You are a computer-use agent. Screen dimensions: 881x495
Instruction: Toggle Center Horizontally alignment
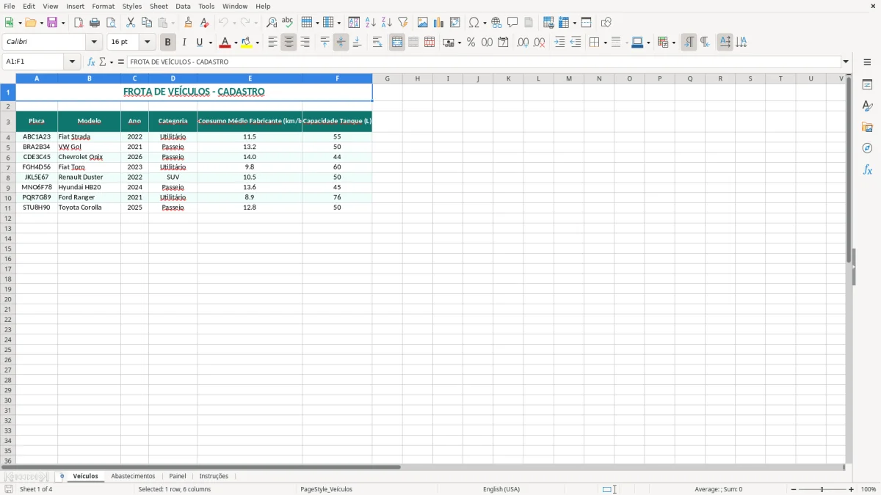(289, 43)
